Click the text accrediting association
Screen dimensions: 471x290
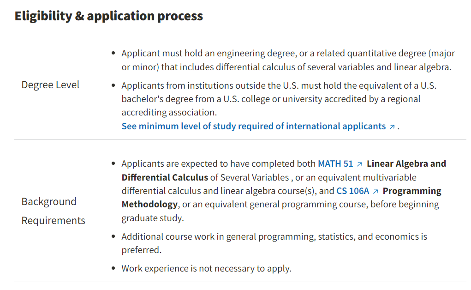(x=169, y=113)
